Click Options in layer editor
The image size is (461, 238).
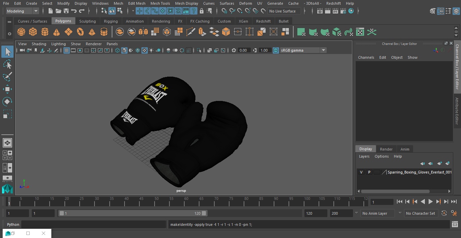tap(382, 156)
